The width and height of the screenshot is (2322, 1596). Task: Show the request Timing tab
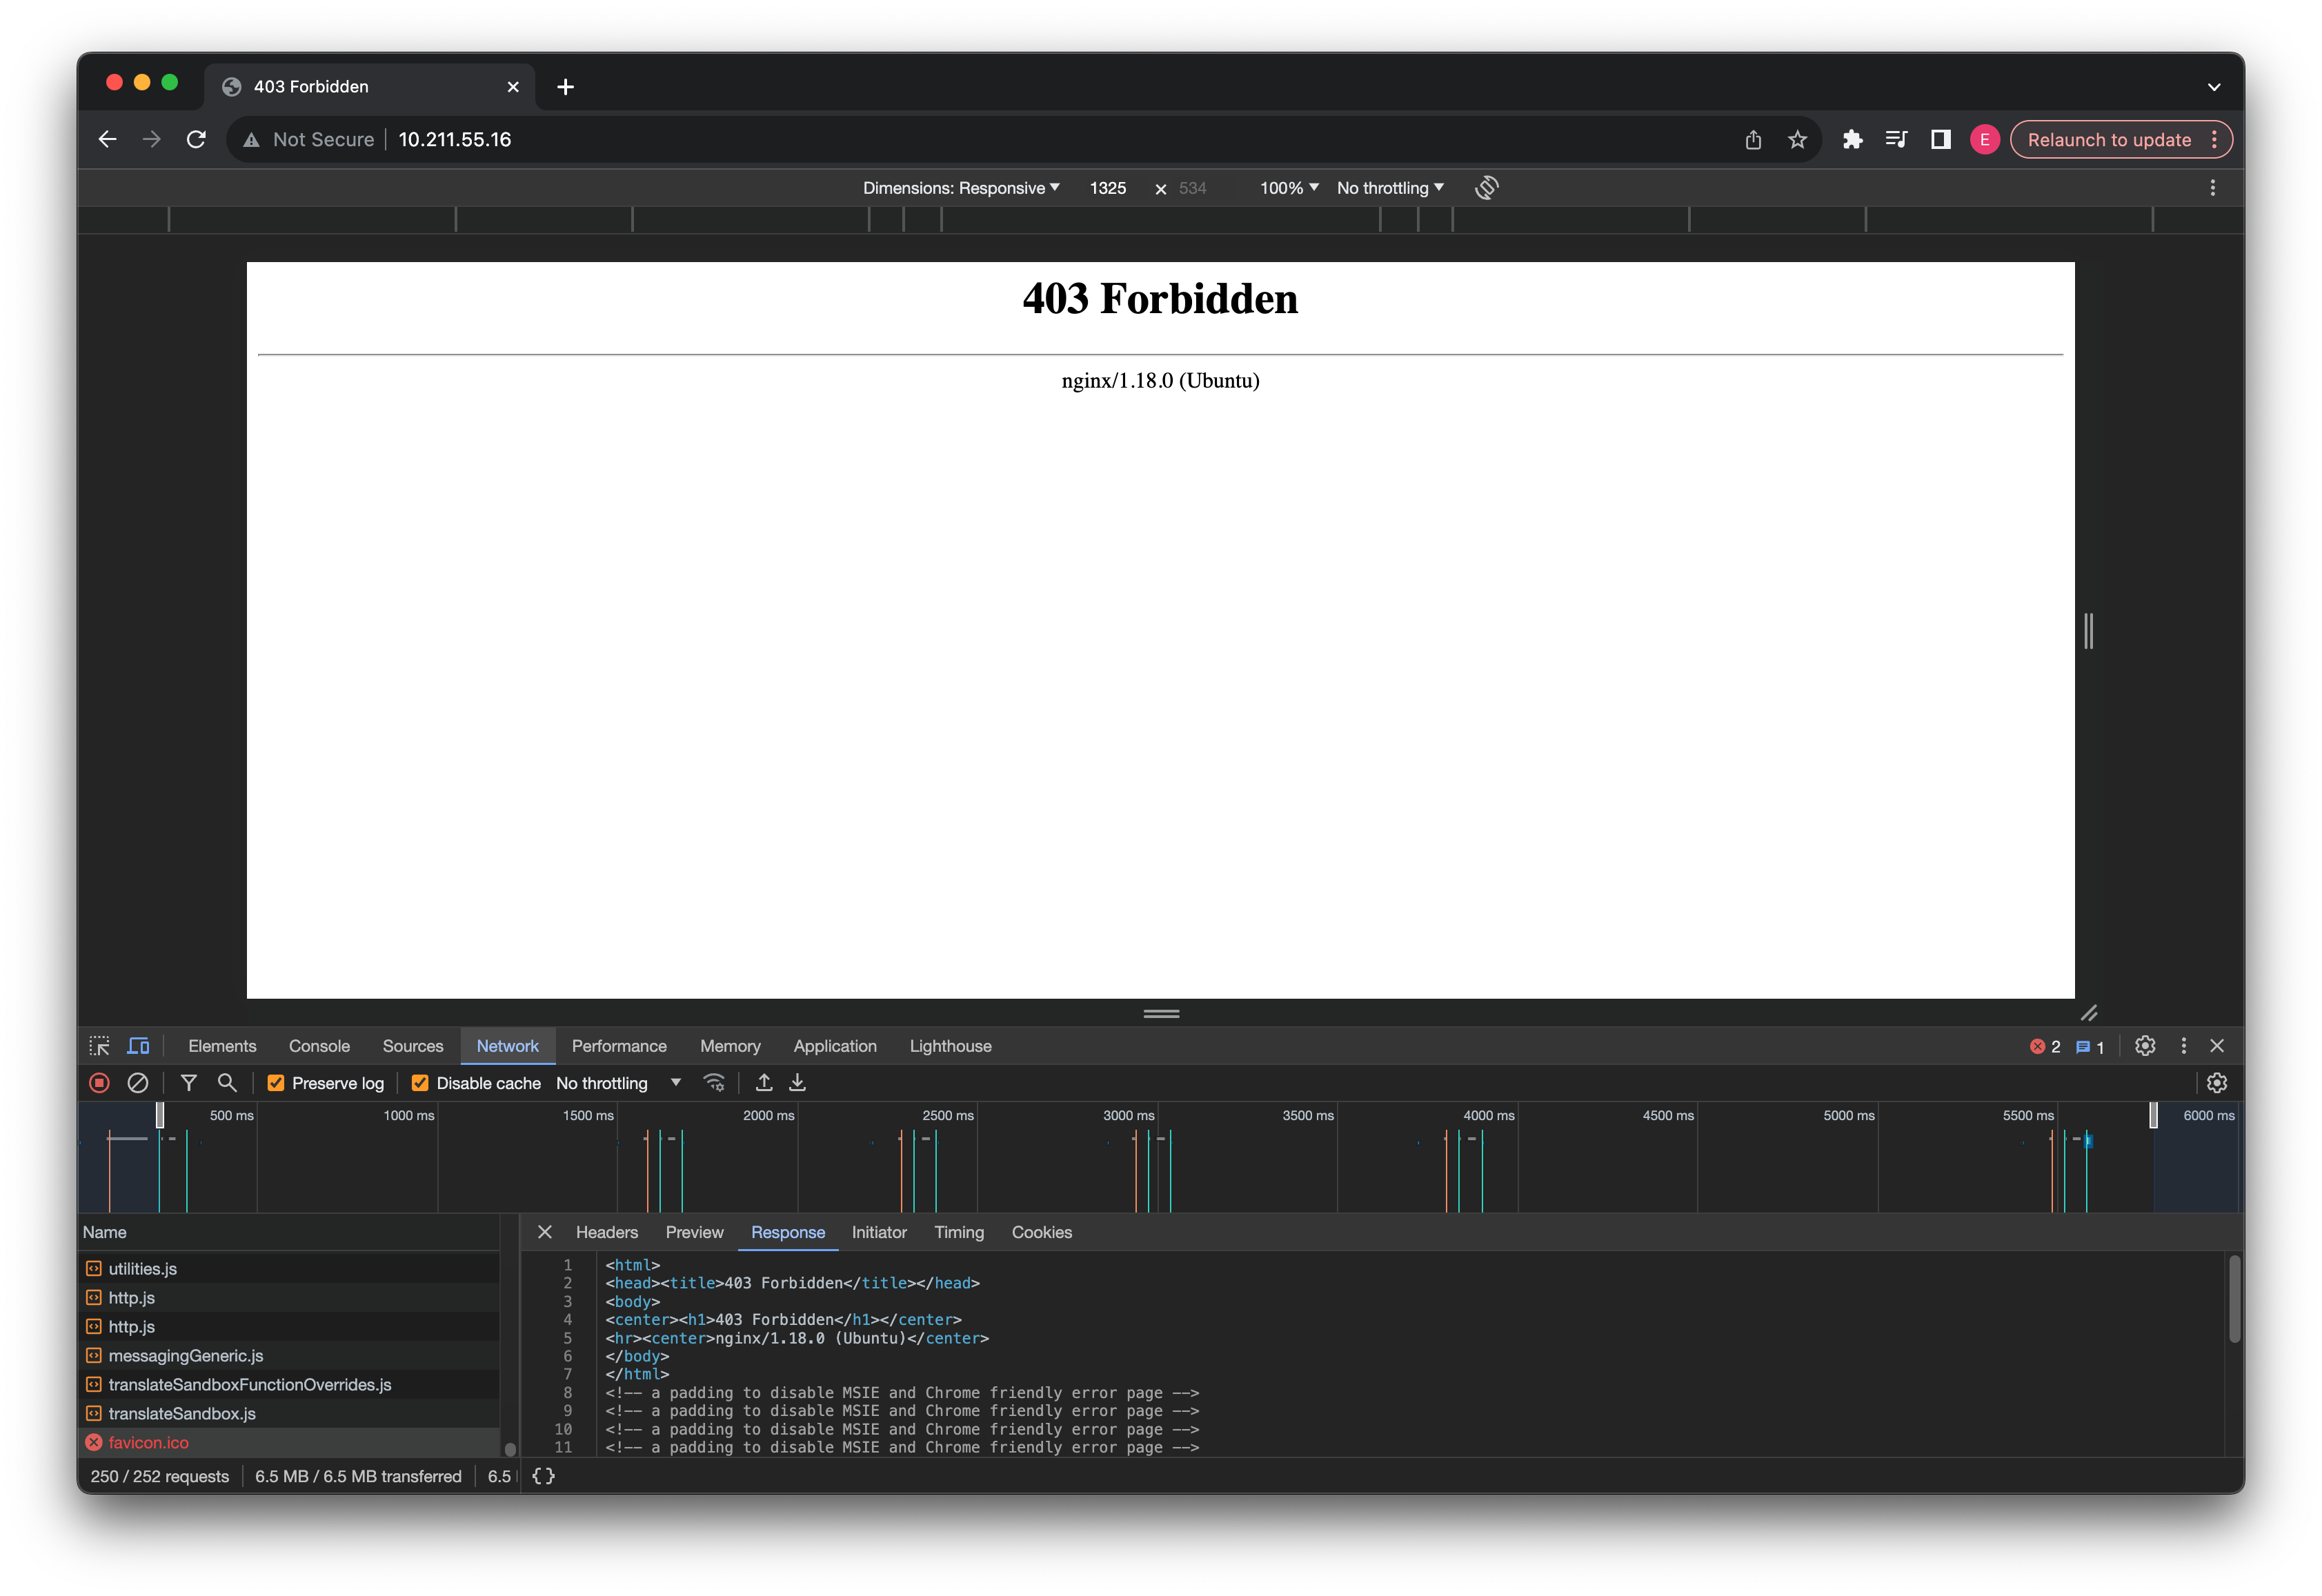pos(958,1232)
